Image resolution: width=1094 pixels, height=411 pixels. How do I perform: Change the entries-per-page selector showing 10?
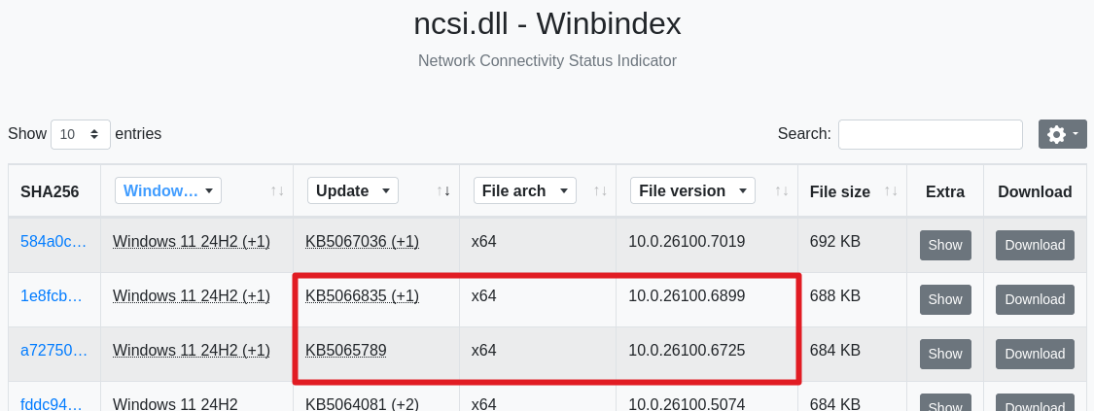[x=81, y=134]
